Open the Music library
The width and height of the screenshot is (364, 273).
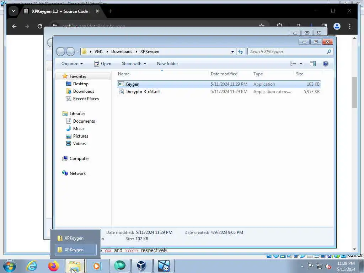[79, 129]
